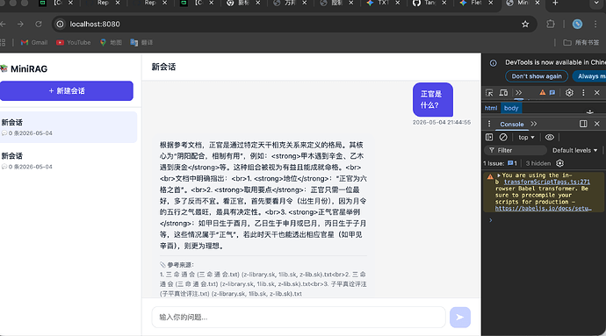Open the tab search dropdown arrow
Screen dimensions: 606x336
point(596,4)
